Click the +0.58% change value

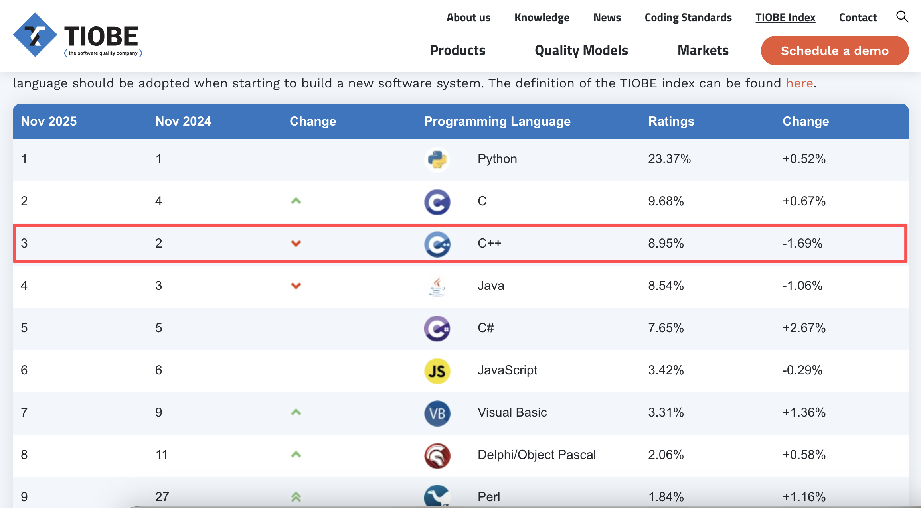tap(804, 455)
